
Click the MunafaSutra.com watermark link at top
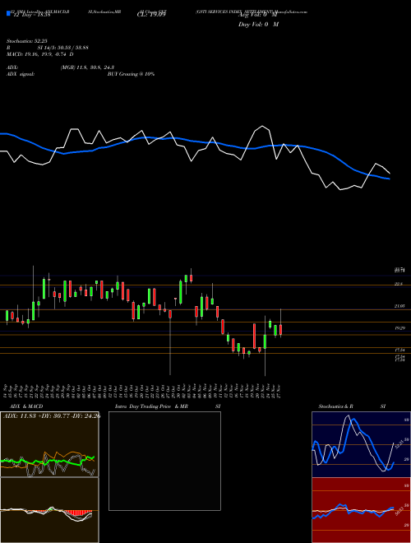click(293, 12)
